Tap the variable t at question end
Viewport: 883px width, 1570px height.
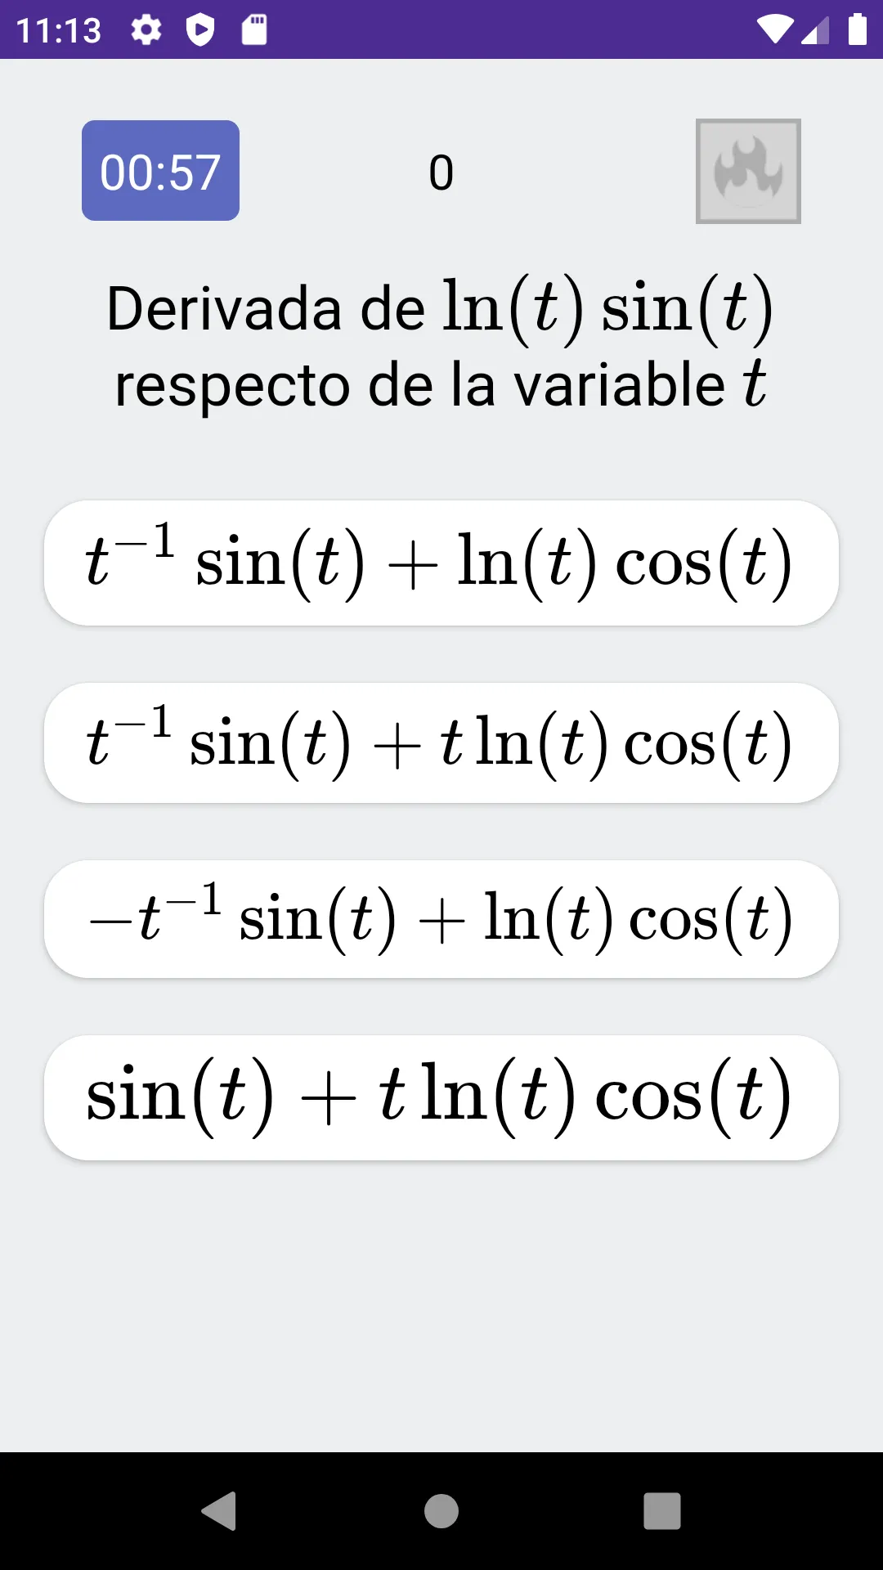(x=754, y=384)
